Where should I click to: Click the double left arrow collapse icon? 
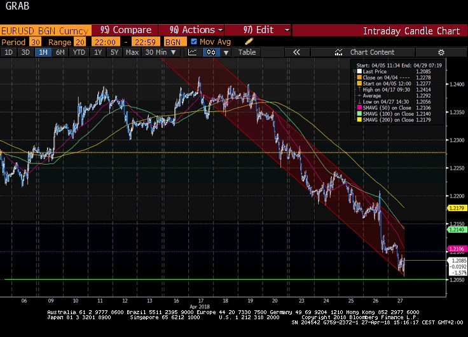coord(296,52)
